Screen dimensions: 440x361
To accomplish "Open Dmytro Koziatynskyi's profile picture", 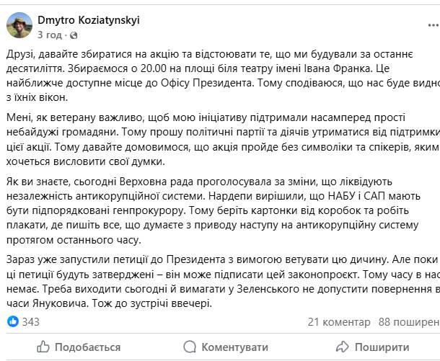I will (19, 25).
